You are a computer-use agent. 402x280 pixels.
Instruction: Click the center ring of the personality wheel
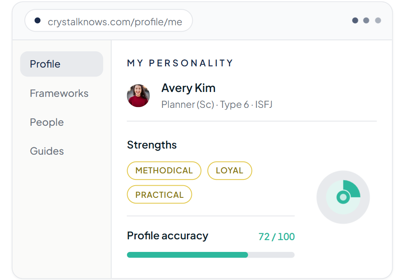343,197
